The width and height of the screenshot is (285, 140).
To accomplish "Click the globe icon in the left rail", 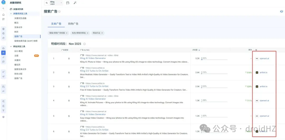I will coord(3,29).
